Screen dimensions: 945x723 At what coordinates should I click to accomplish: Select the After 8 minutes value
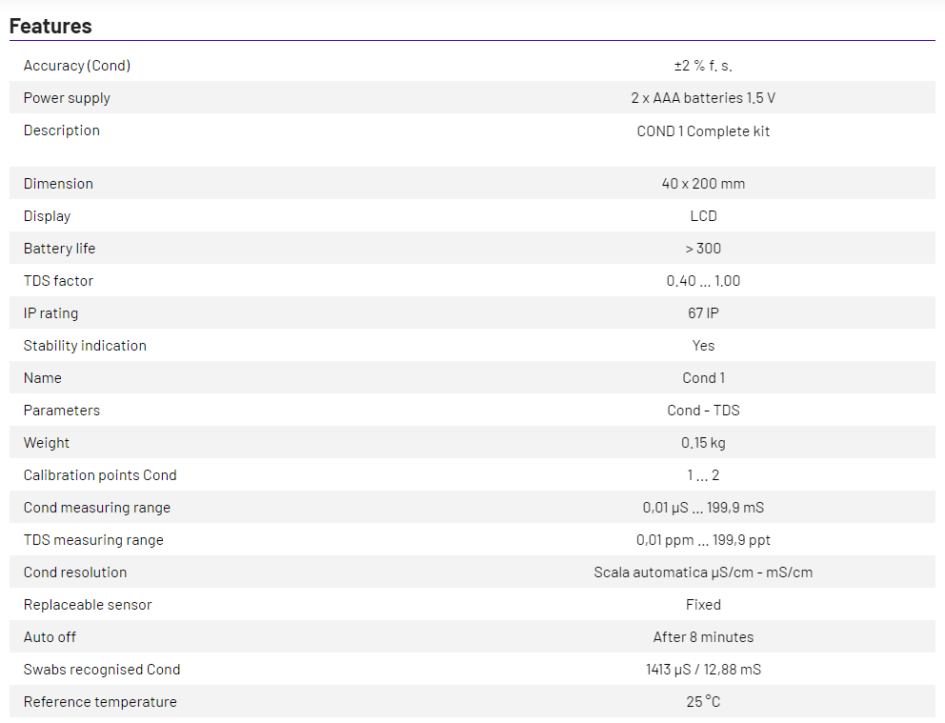pyautogui.click(x=703, y=637)
